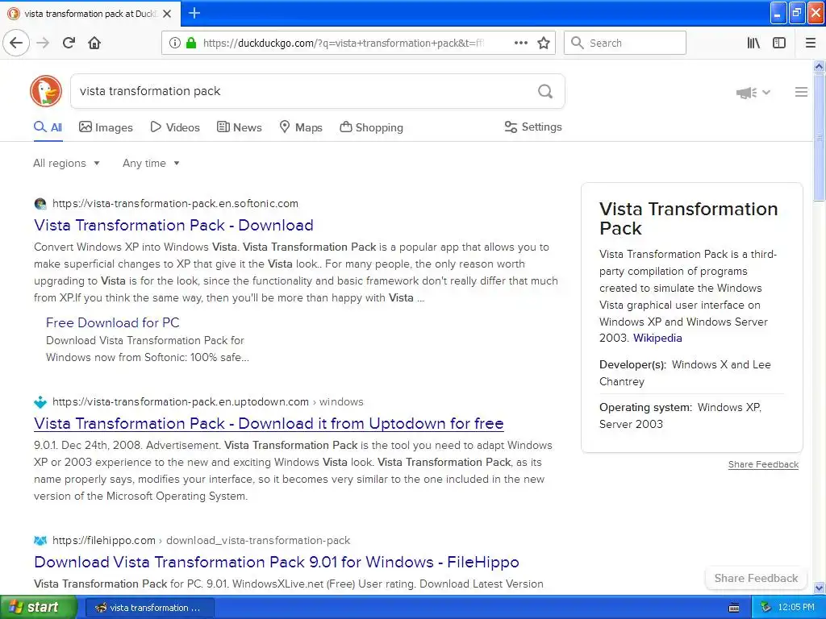826x619 pixels.
Task: Click the DuckDuckGo duck logo
Action: [x=46, y=90]
